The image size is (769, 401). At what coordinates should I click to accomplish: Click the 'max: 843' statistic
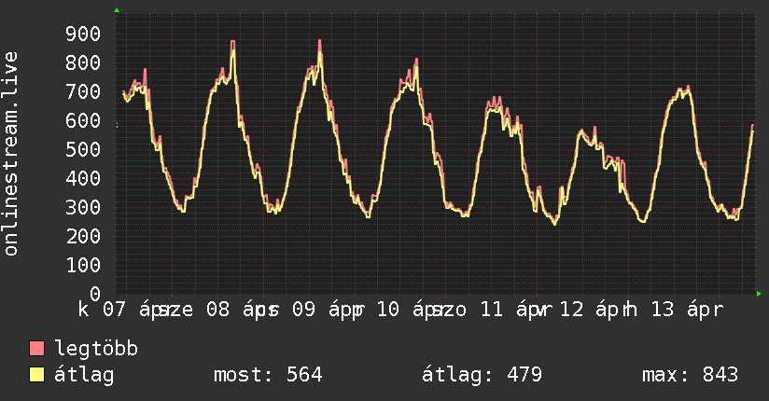click(690, 375)
